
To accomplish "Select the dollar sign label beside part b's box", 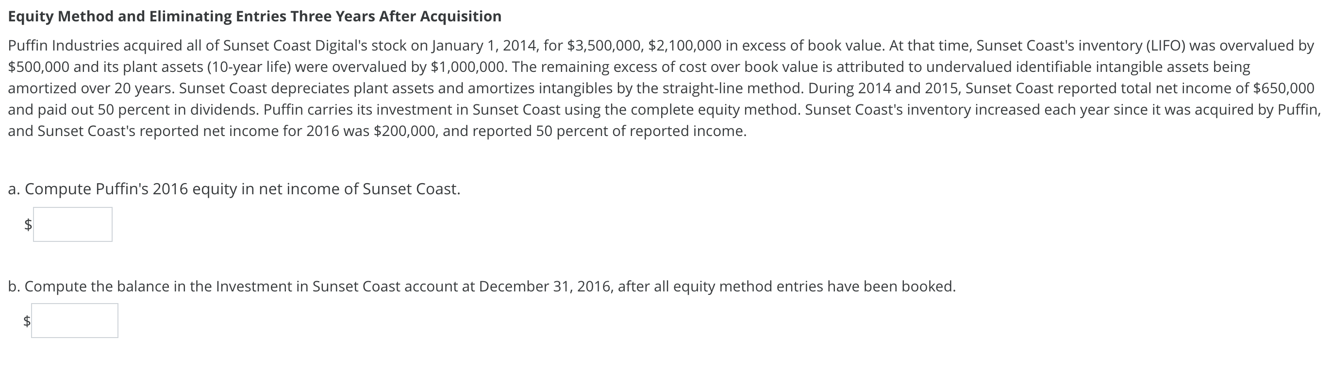I will click(x=26, y=321).
